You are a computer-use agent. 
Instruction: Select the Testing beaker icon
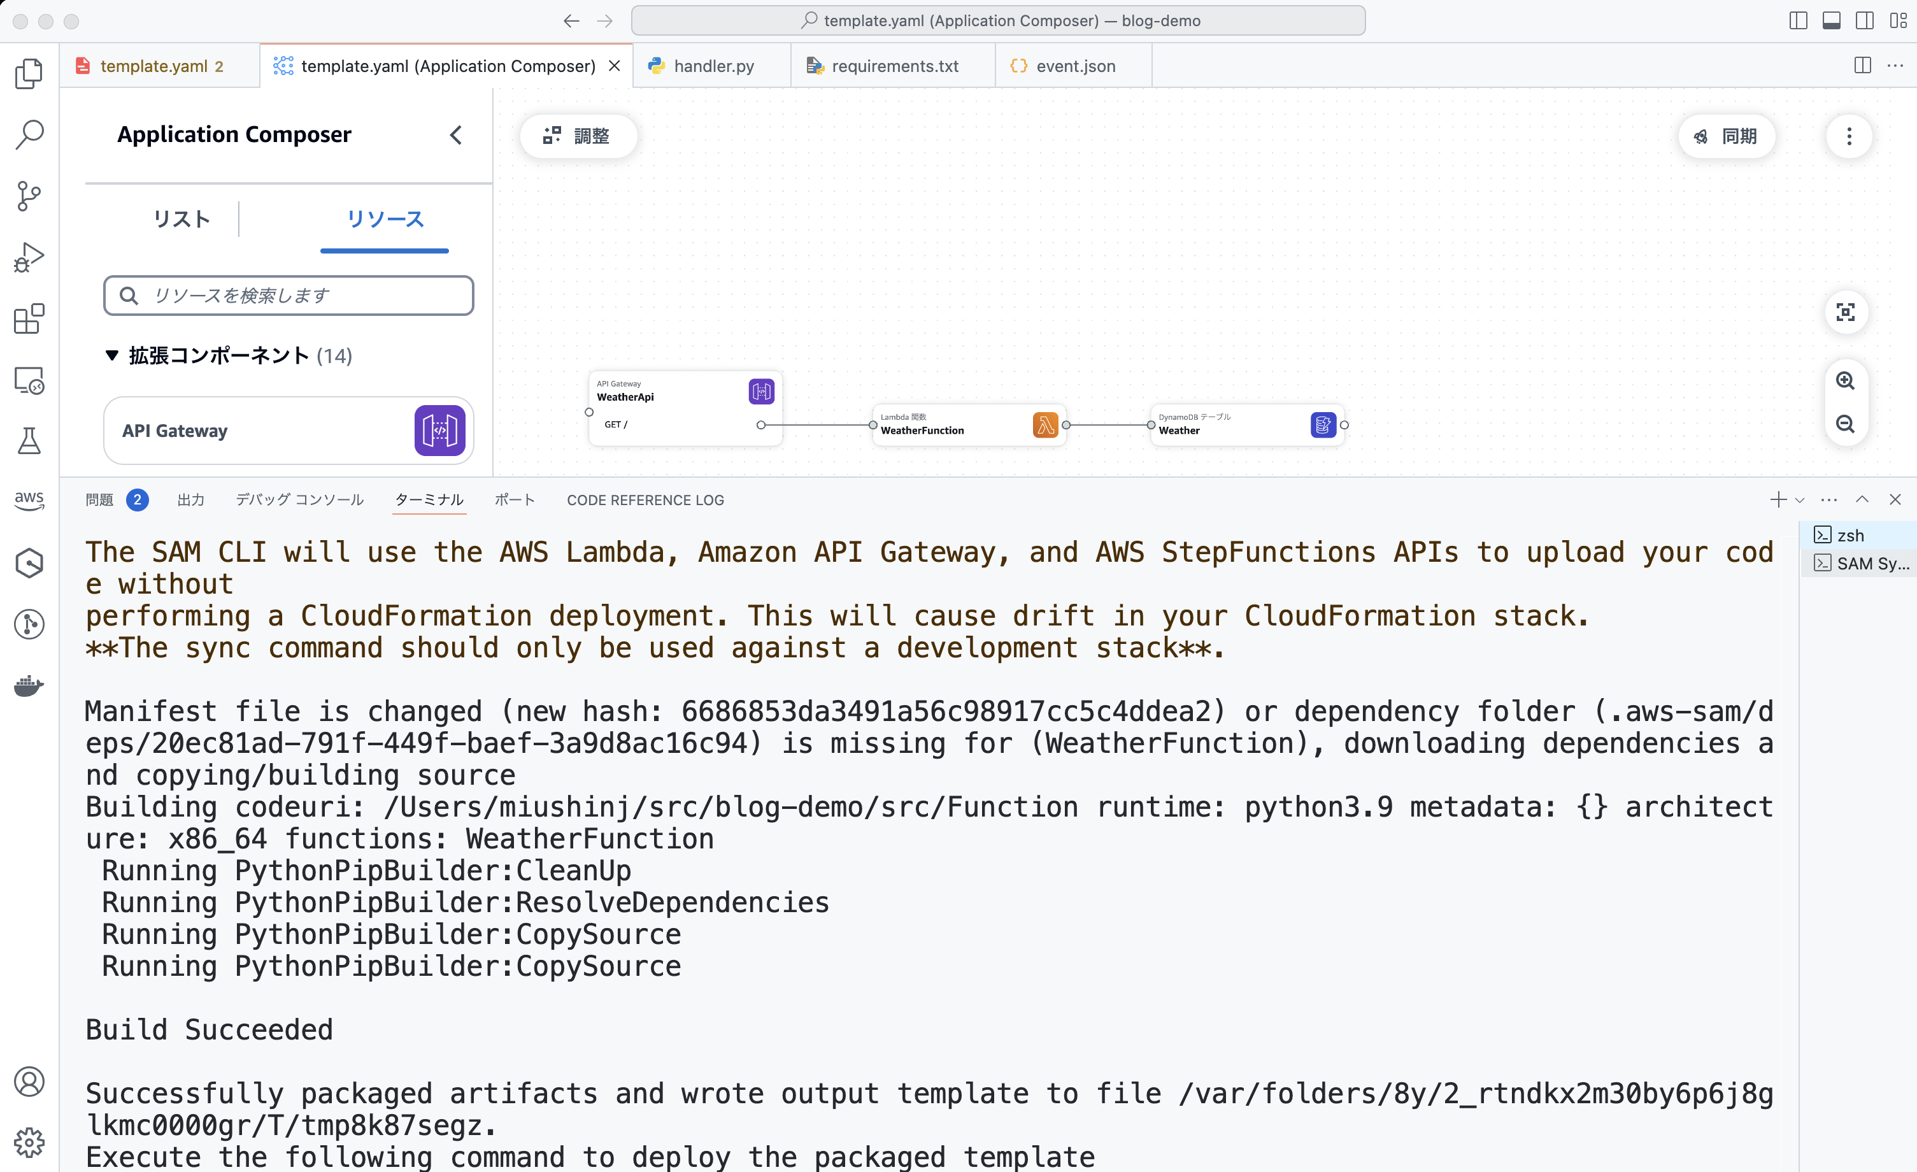pos(29,442)
